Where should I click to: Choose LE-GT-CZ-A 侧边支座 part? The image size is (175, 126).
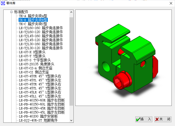click(35, 68)
